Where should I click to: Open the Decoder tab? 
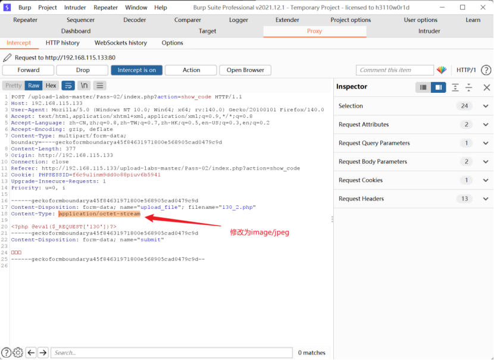[x=135, y=20]
